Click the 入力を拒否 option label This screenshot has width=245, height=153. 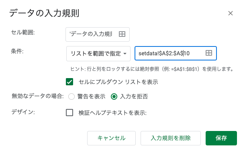(134, 97)
